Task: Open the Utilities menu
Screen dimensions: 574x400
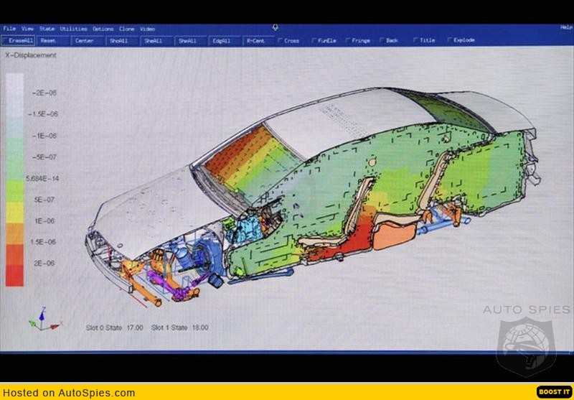Action: coord(73,29)
